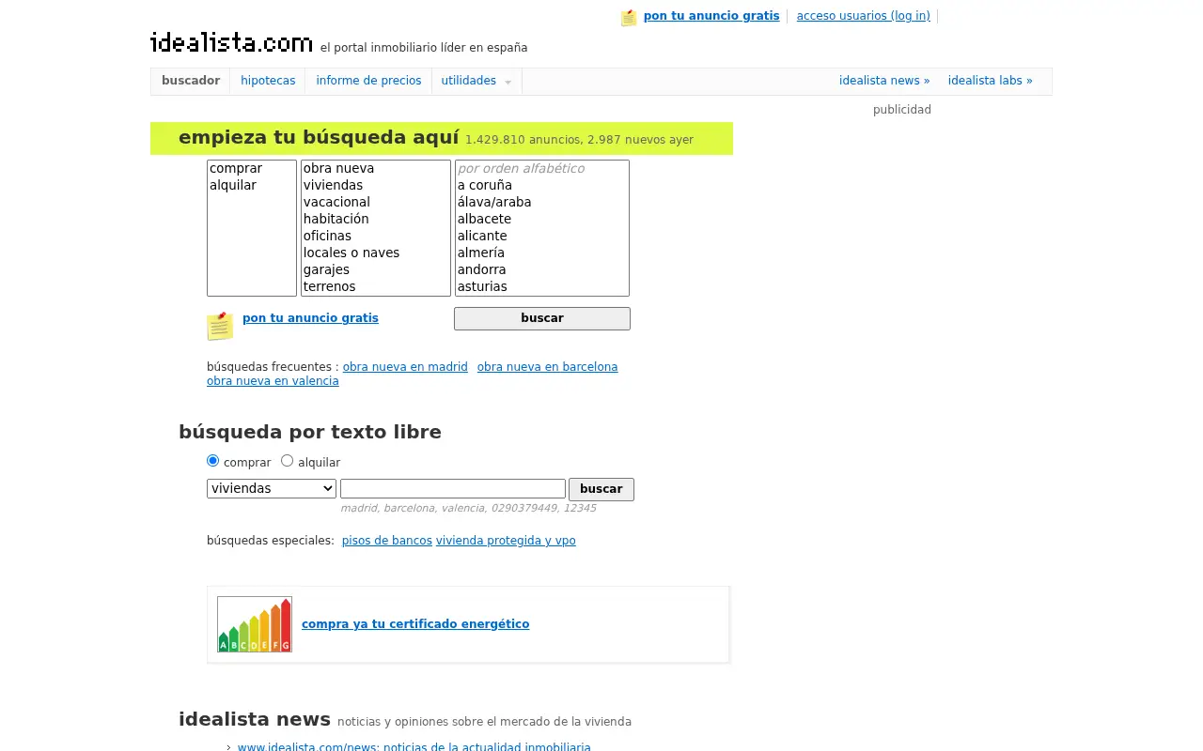Select comprar in the operation list
Viewport: 1203px width, 751px height.
coord(252,169)
